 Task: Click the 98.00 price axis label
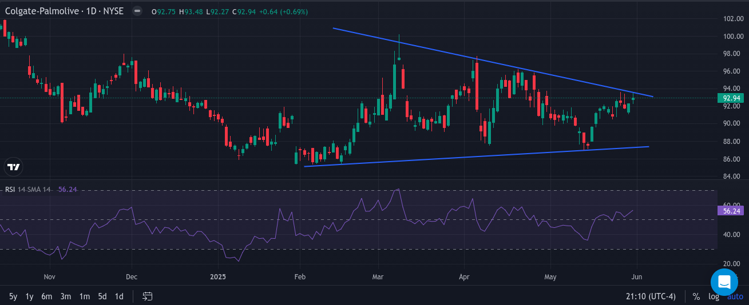pyautogui.click(x=732, y=54)
